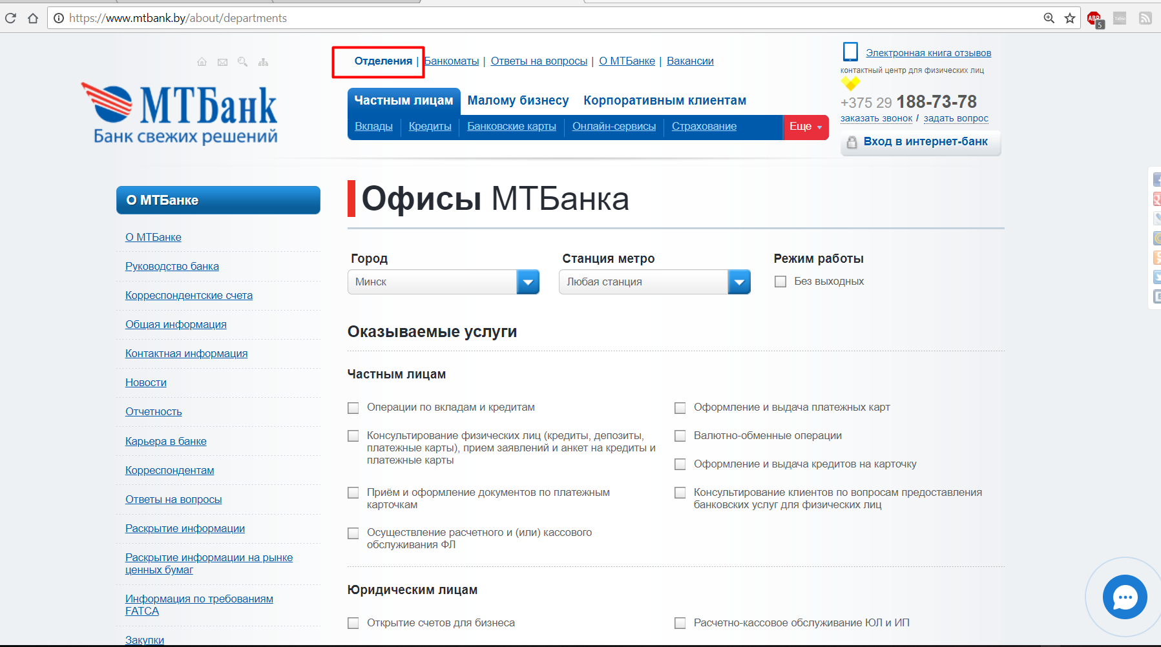Open site search via the magnifier icon

point(242,62)
